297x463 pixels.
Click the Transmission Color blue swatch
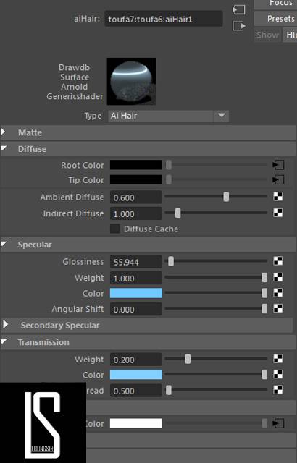click(136, 375)
